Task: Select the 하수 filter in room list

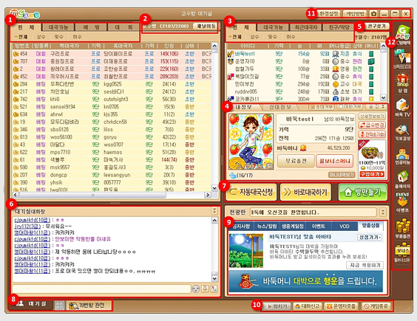Action: [x=77, y=37]
